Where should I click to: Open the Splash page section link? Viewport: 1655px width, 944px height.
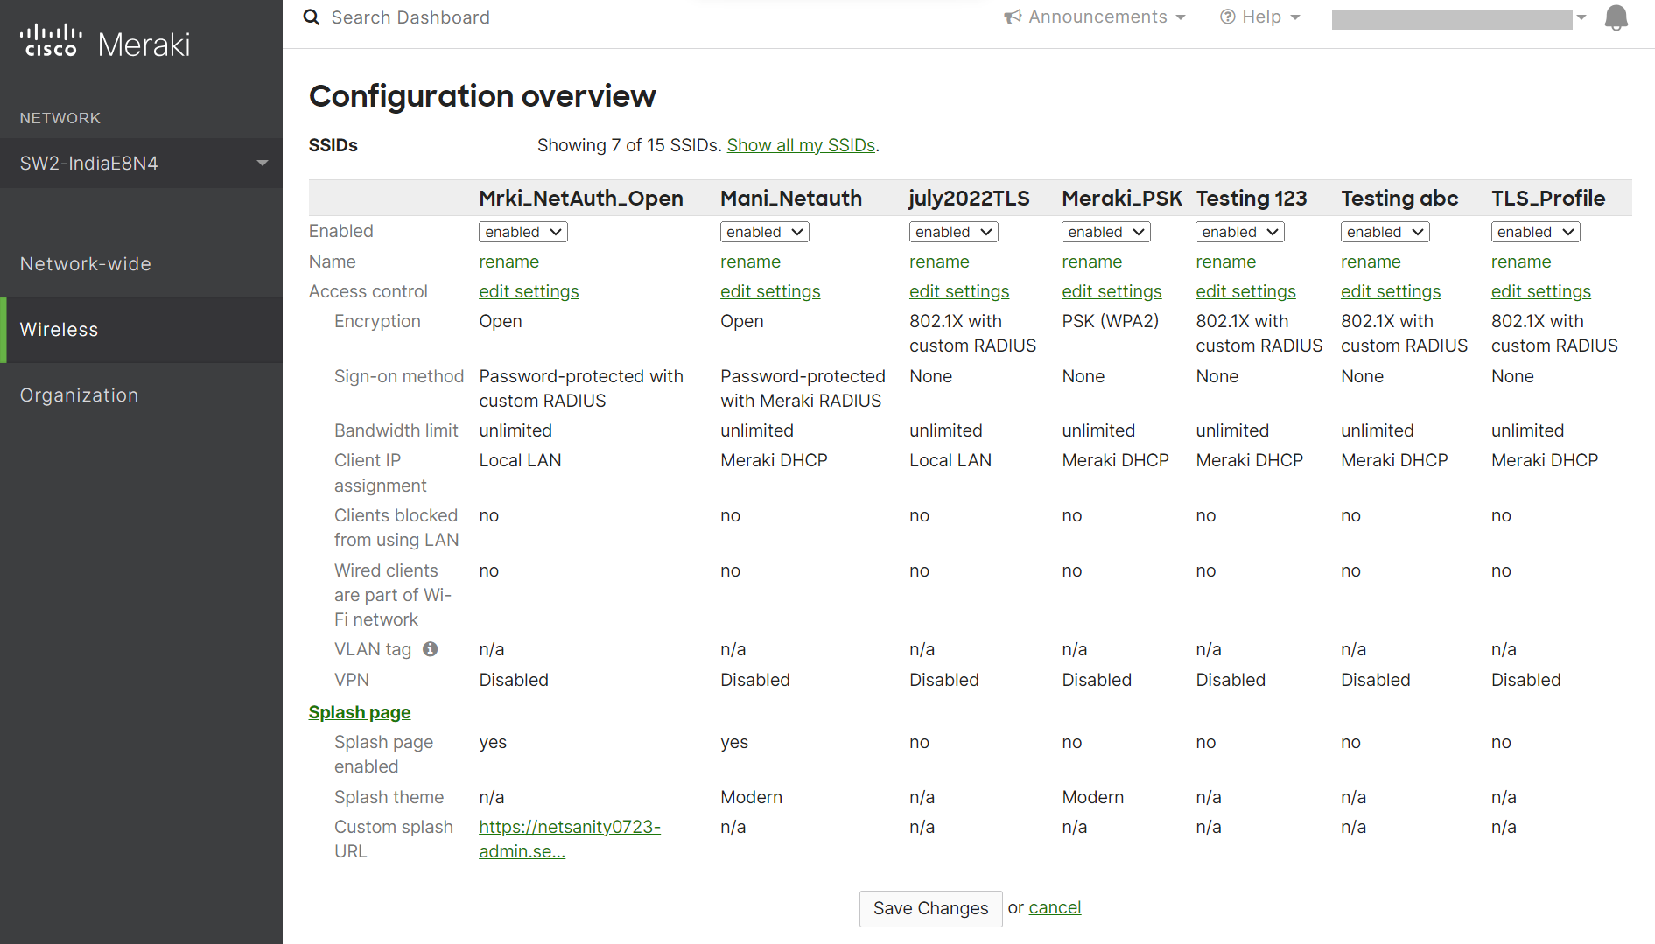click(x=360, y=712)
